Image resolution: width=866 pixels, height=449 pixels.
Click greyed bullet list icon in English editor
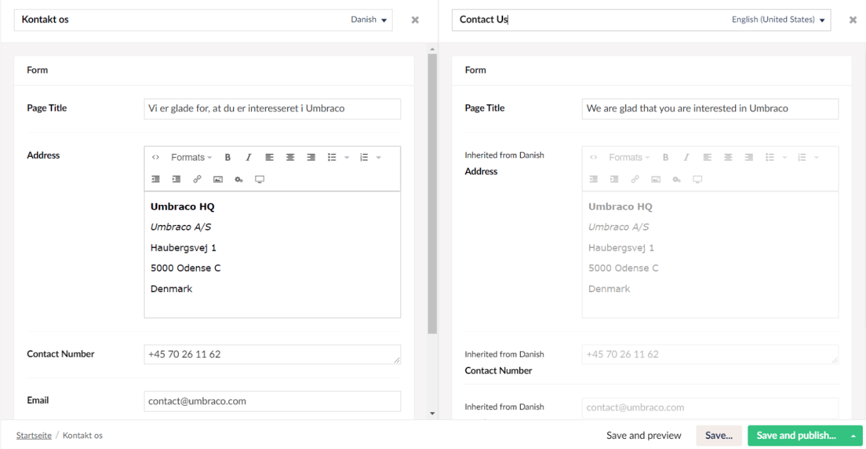[770, 158]
